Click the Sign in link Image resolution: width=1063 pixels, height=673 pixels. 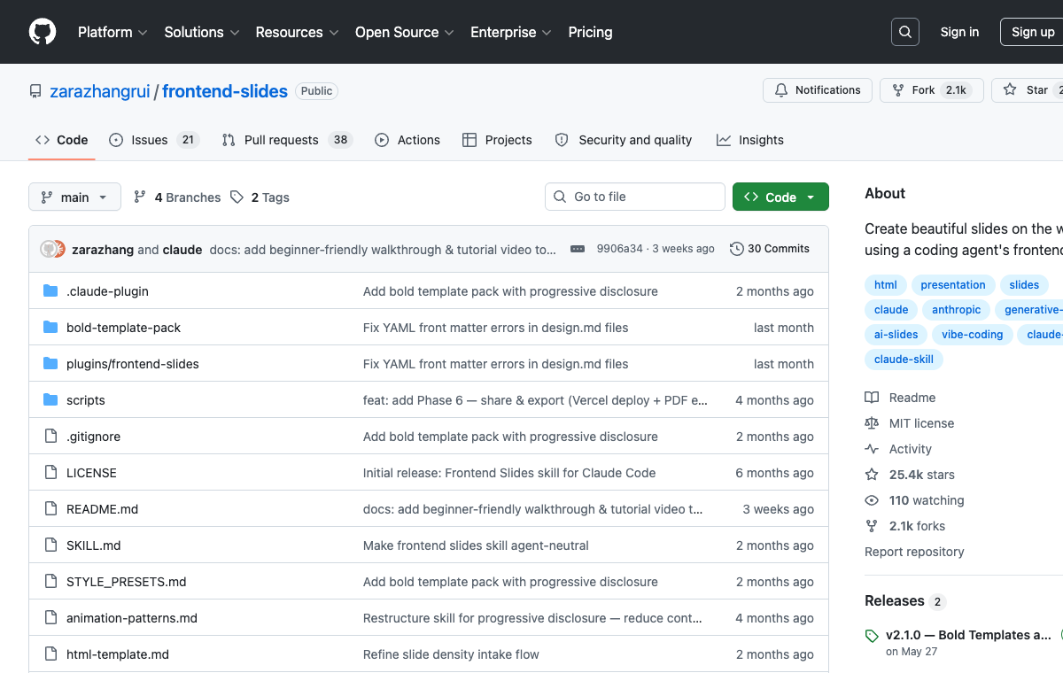959,32
